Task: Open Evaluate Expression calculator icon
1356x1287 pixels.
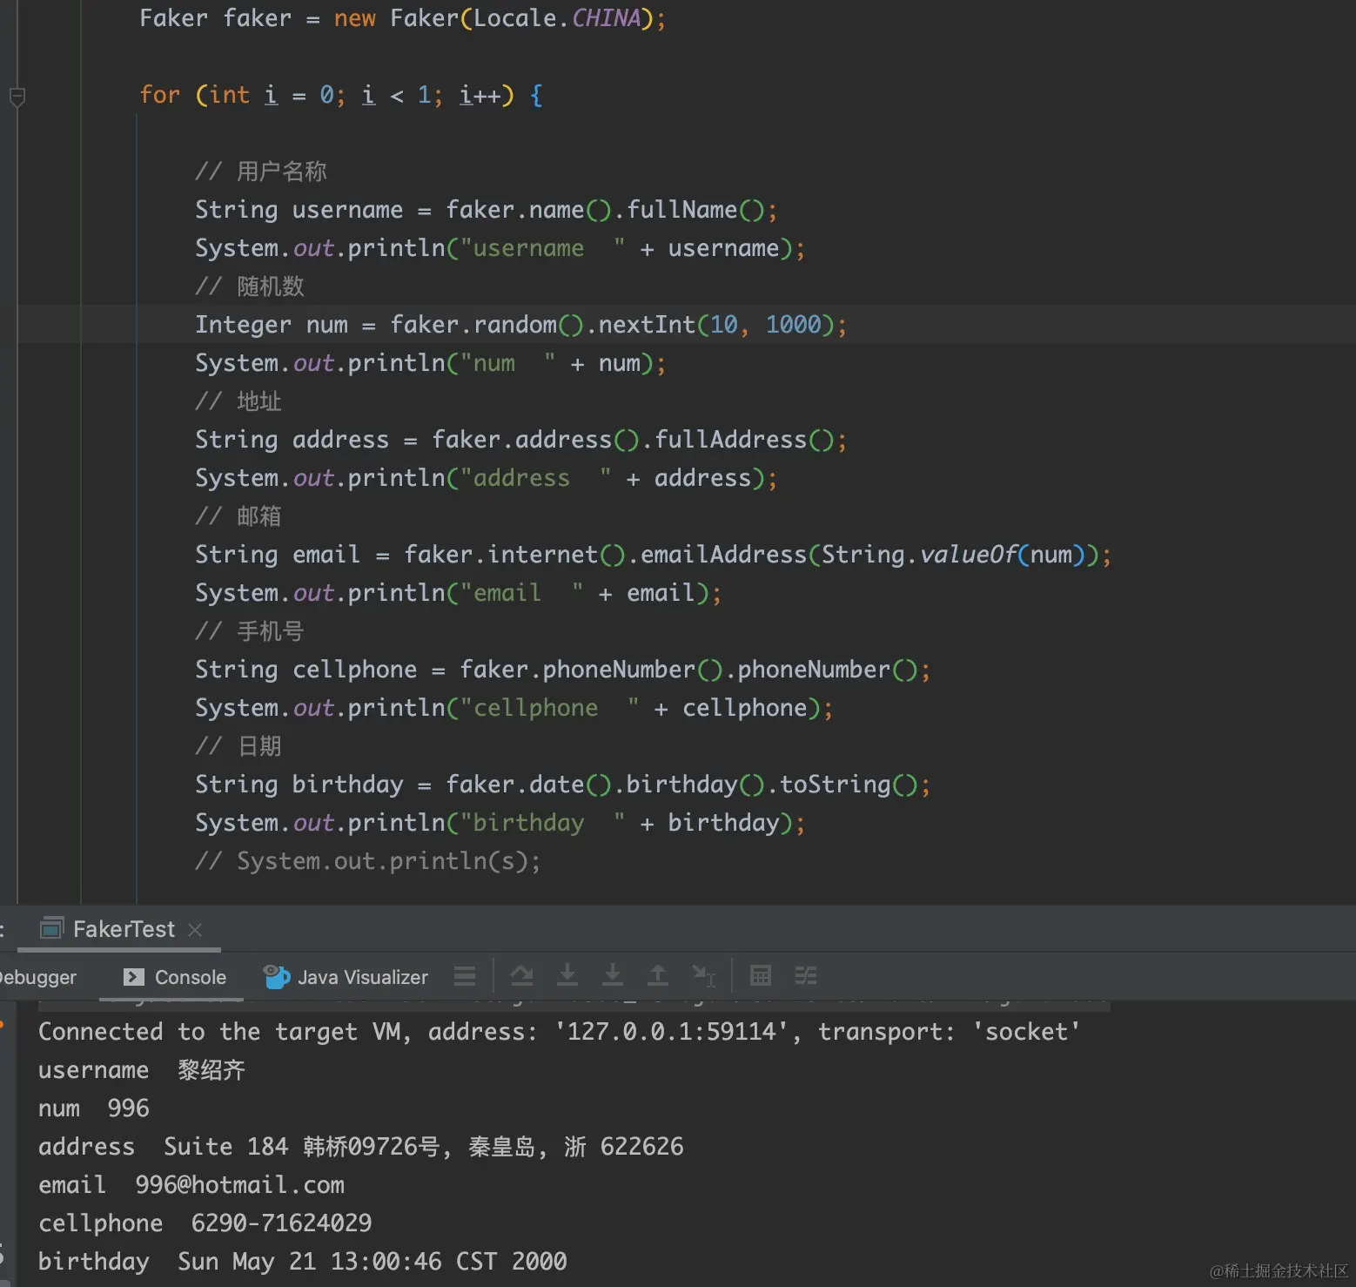Action: pos(761,976)
